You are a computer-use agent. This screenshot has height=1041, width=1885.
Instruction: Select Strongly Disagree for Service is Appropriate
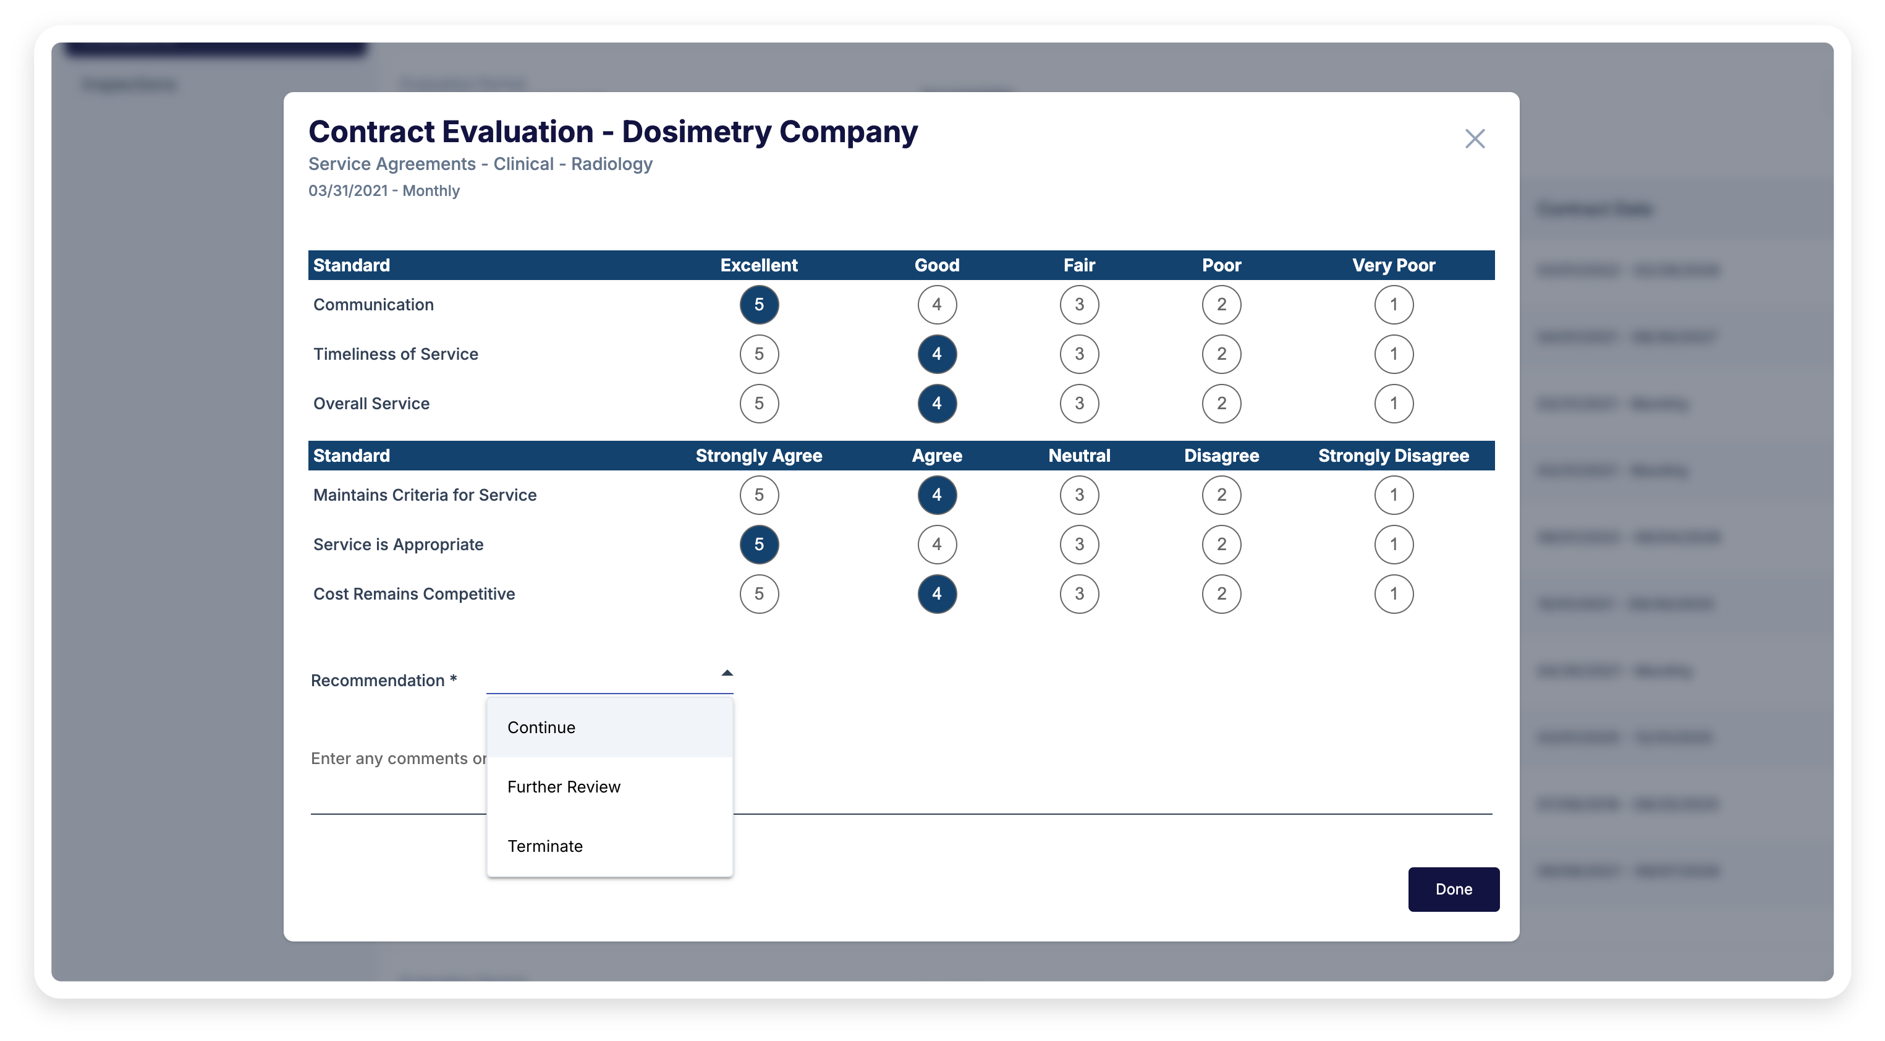coord(1393,544)
